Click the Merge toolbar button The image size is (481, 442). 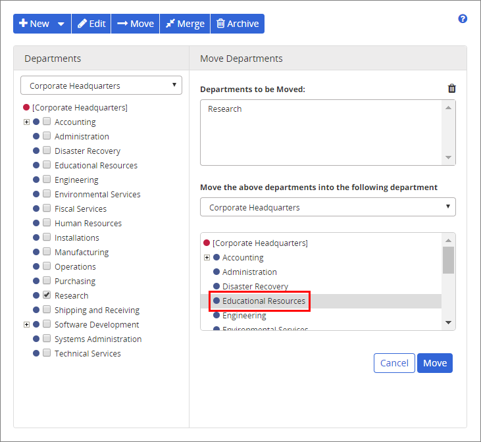(185, 24)
